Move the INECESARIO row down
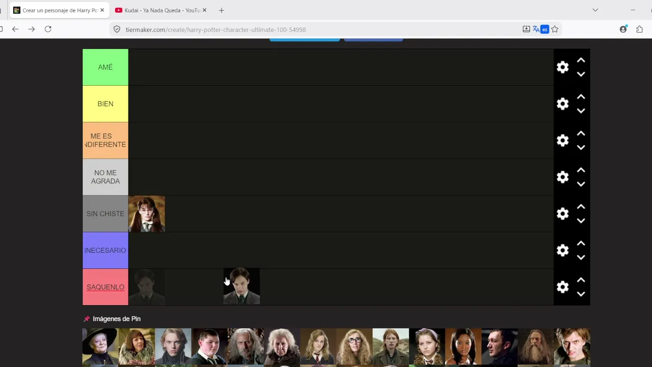The width and height of the screenshot is (652, 367). click(581, 258)
